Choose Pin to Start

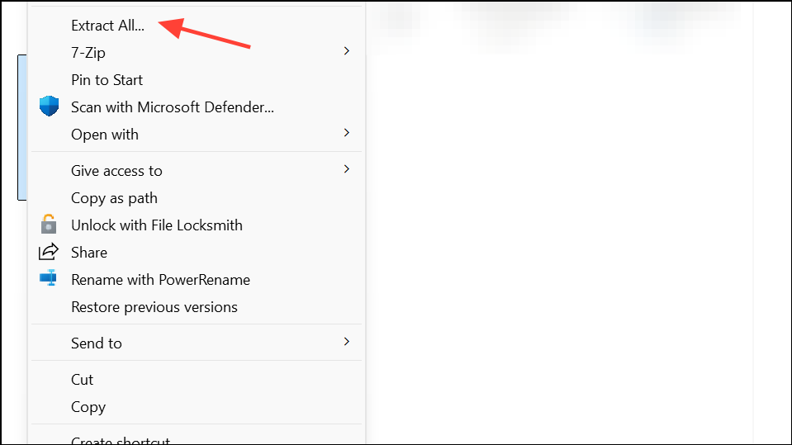pyautogui.click(x=107, y=80)
